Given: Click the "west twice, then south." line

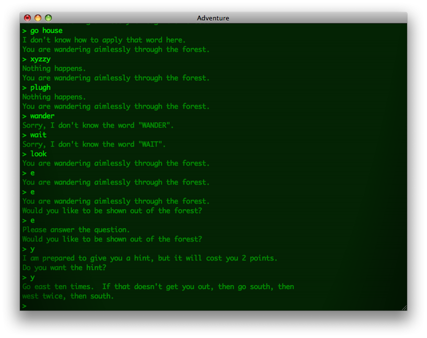Looking at the screenshot, I should pos(68,296).
